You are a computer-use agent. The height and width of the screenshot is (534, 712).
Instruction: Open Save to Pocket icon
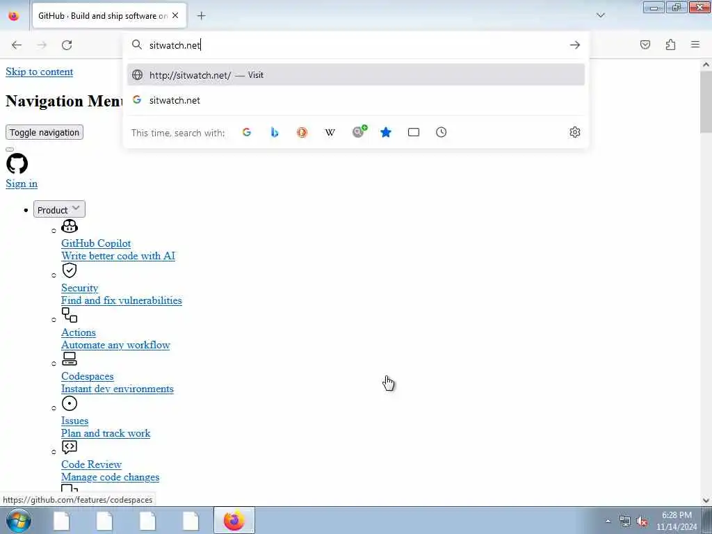[x=645, y=44]
